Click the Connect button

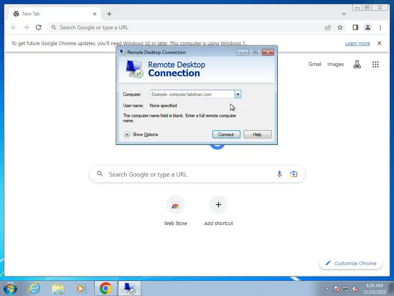click(226, 135)
